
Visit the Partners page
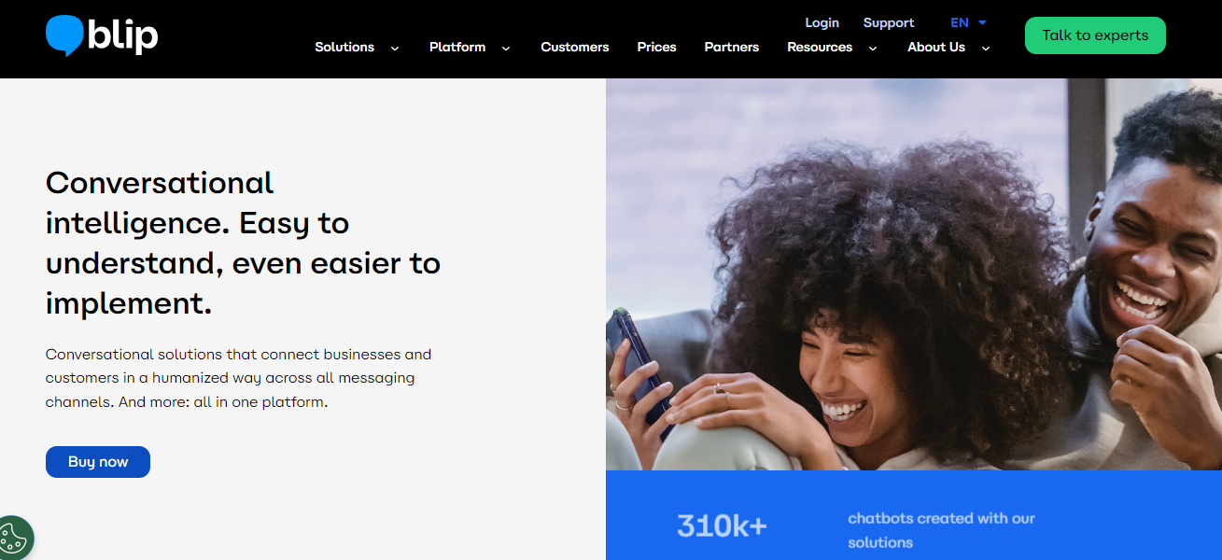click(732, 47)
